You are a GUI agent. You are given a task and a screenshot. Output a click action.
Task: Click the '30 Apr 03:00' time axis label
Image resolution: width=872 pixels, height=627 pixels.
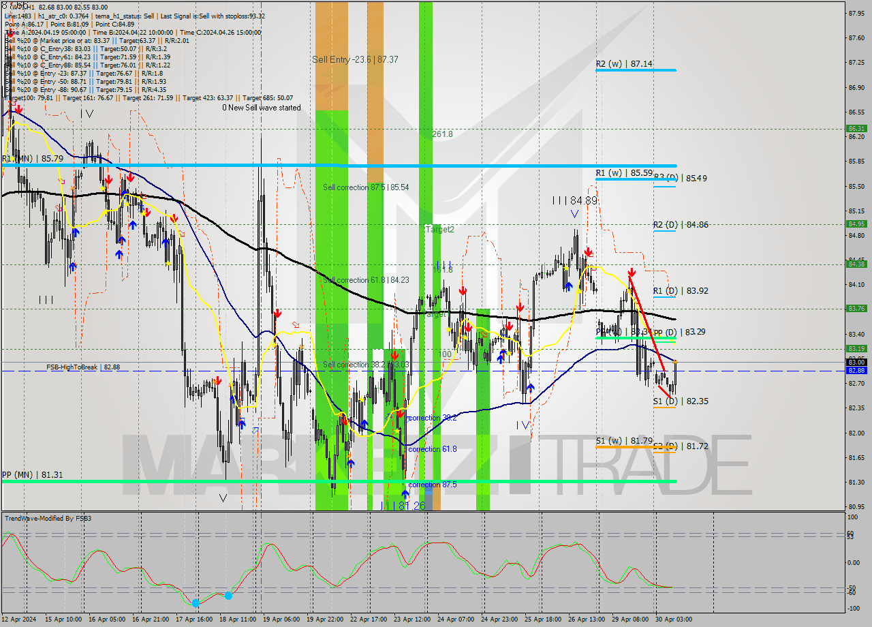pyautogui.click(x=673, y=620)
